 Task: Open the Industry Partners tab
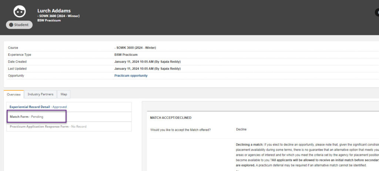(40, 94)
